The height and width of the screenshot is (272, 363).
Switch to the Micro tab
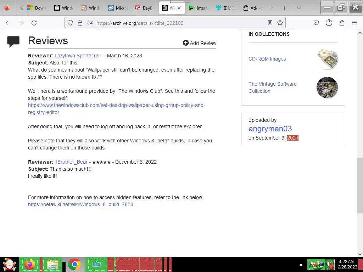[x=117, y=8]
